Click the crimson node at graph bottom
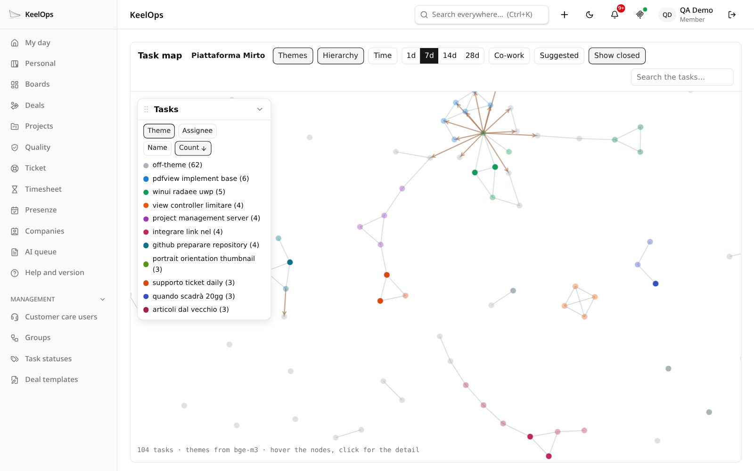754x471 pixels. (x=549, y=456)
